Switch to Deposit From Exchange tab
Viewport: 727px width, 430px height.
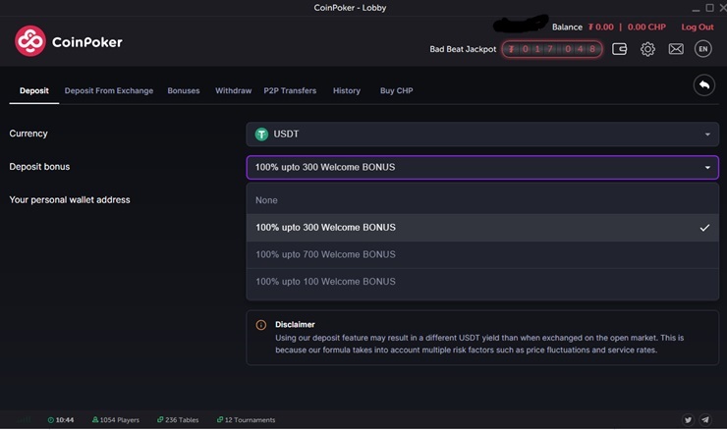click(x=109, y=91)
